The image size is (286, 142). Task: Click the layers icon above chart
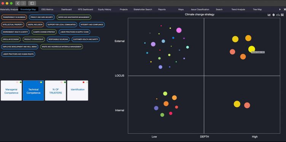[273, 15]
